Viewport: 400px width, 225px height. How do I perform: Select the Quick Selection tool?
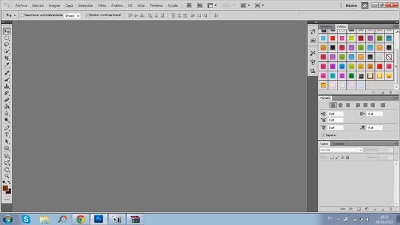click(7, 51)
